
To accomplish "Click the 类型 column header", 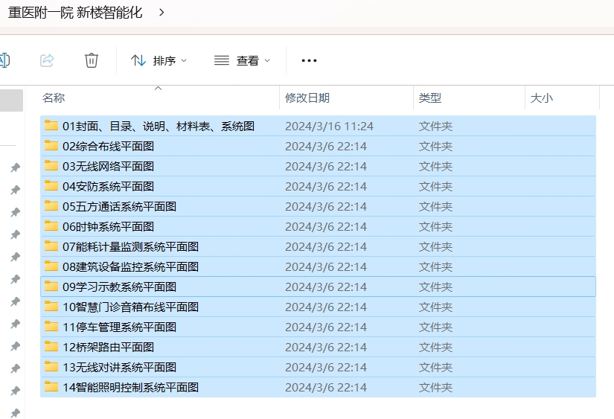I will pos(430,97).
